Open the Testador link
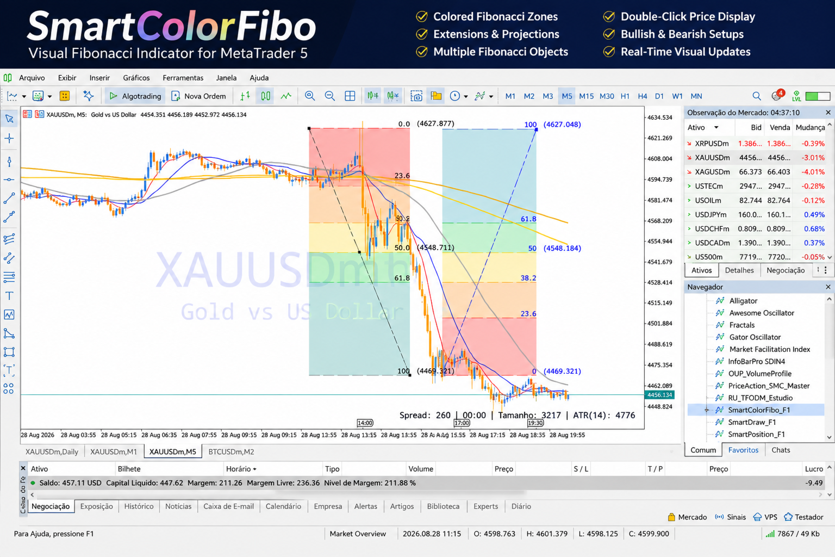The height and width of the screenshot is (557, 835). click(803, 517)
